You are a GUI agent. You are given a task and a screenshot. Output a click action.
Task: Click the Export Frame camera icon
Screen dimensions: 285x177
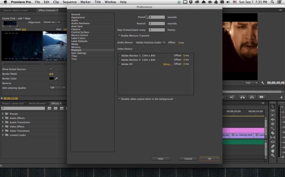(x=261, y=97)
